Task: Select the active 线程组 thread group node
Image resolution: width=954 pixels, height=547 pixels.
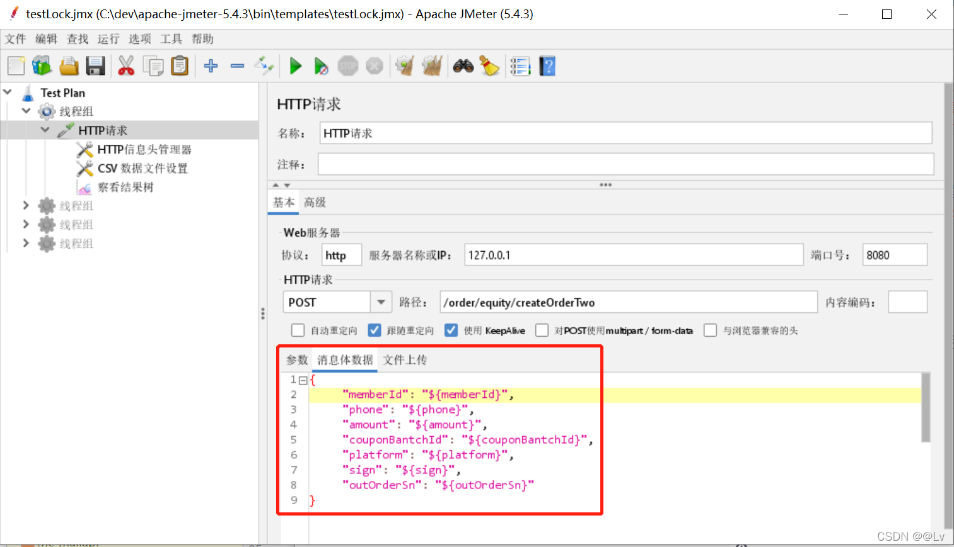Action: click(76, 111)
